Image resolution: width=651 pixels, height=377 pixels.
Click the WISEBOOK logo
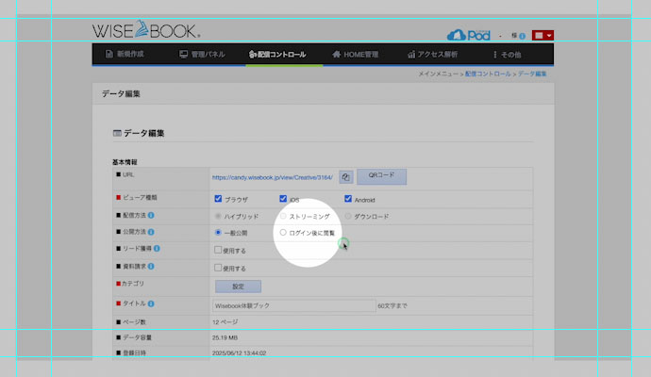tap(146, 30)
